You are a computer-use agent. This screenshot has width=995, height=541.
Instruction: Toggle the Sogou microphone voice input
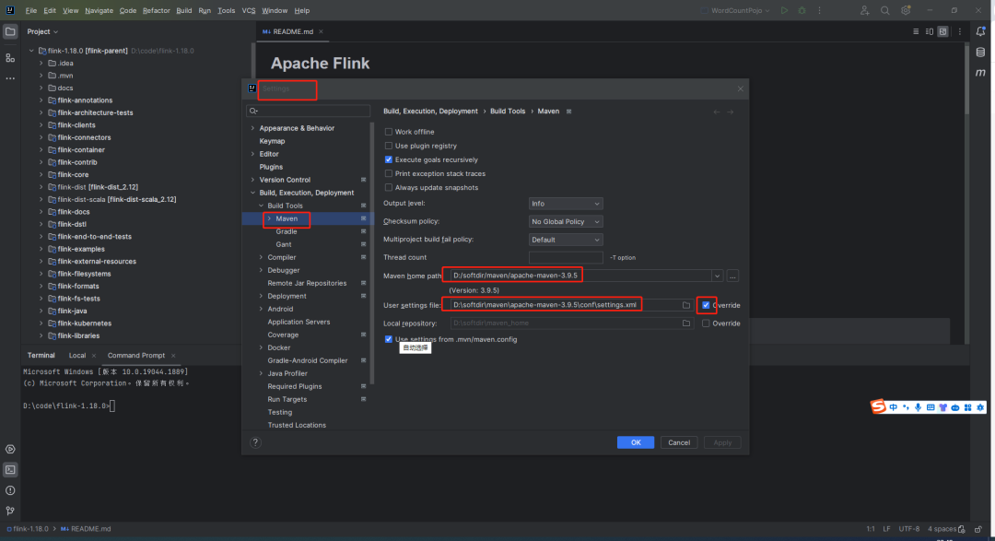pyautogui.click(x=918, y=407)
